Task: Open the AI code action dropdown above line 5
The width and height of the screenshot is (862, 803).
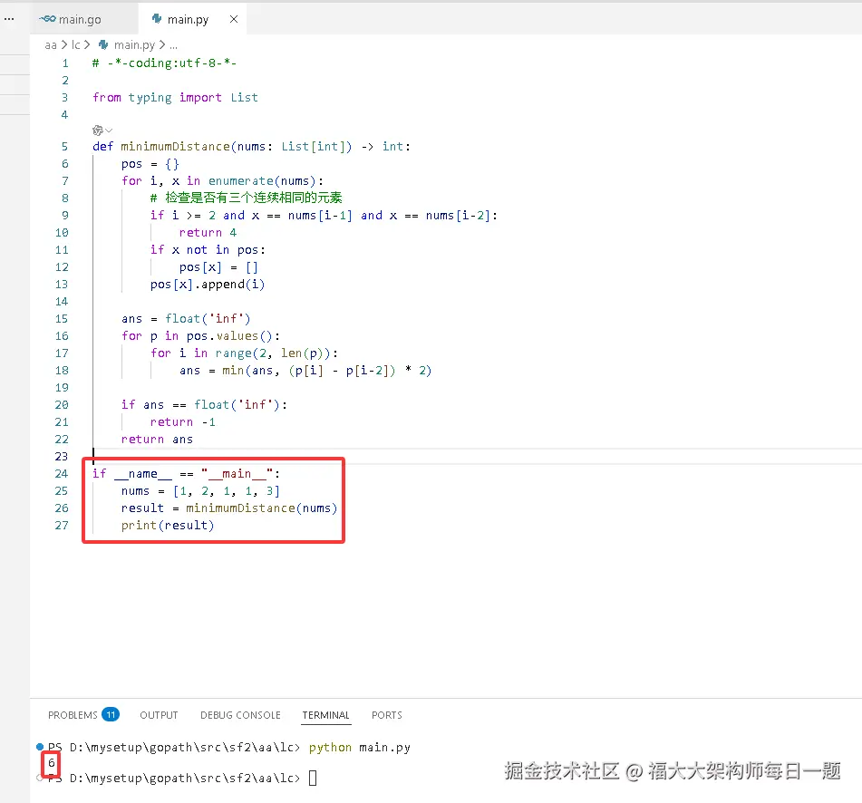Action: coord(102,131)
